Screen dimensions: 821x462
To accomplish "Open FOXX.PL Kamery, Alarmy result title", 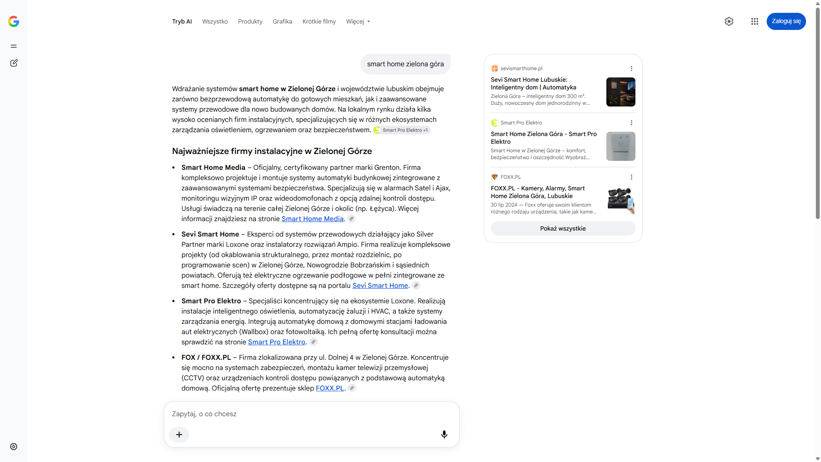I will [537, 192].
